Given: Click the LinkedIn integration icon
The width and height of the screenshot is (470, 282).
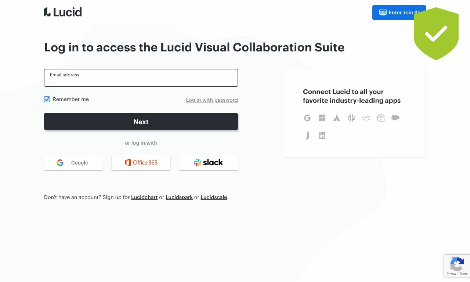Looking at the screenshot, I should point(322,135).
